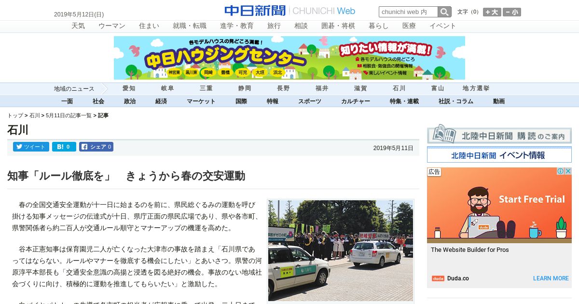Select 長野 regional news tab
This screenshot has width=579, height=304.
(283, 89)
